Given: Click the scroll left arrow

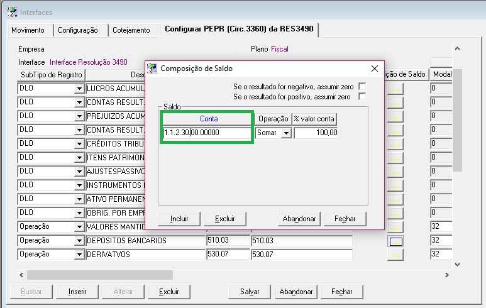Looking at the screenshot, I should point(21,275).
